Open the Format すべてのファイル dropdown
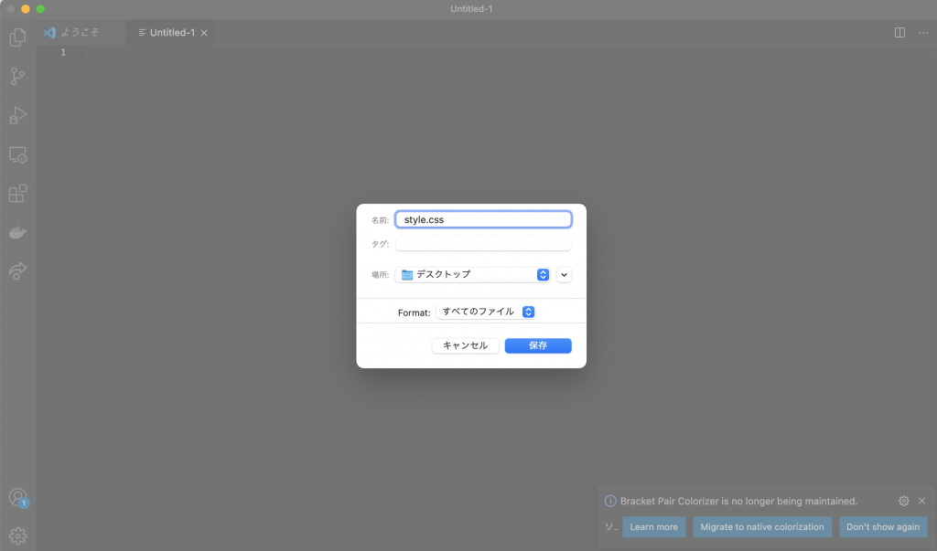 coord(486,312)
